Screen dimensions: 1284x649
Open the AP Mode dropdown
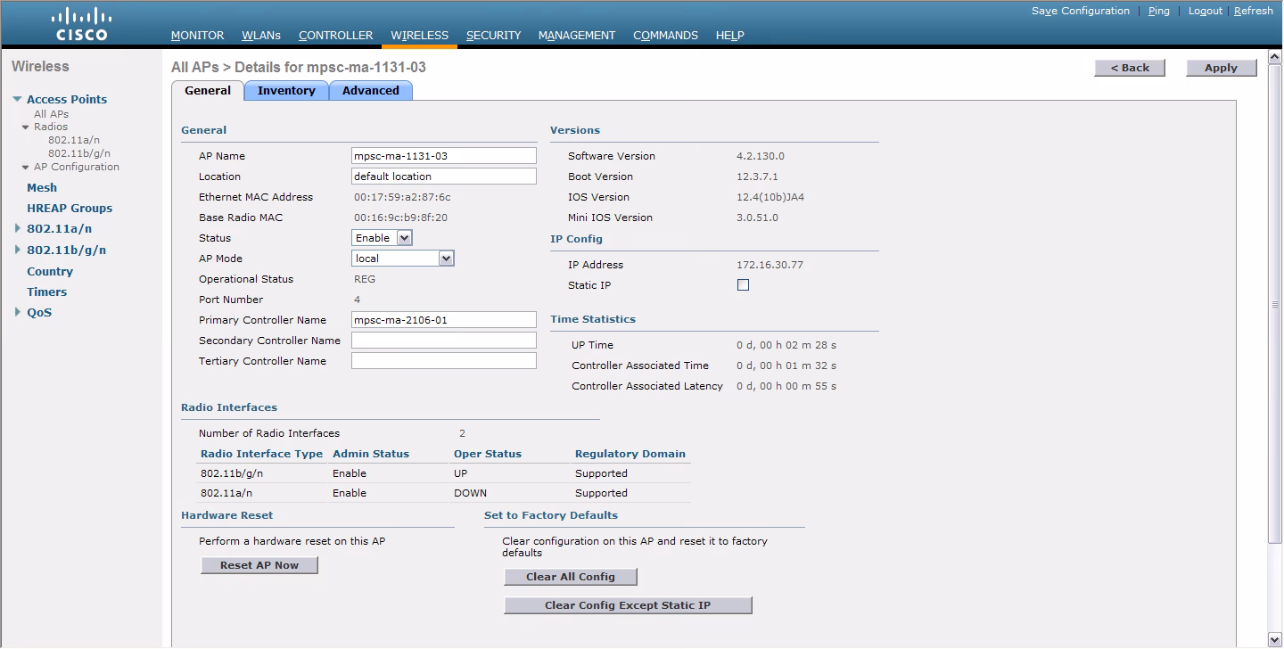click(402, 258)
